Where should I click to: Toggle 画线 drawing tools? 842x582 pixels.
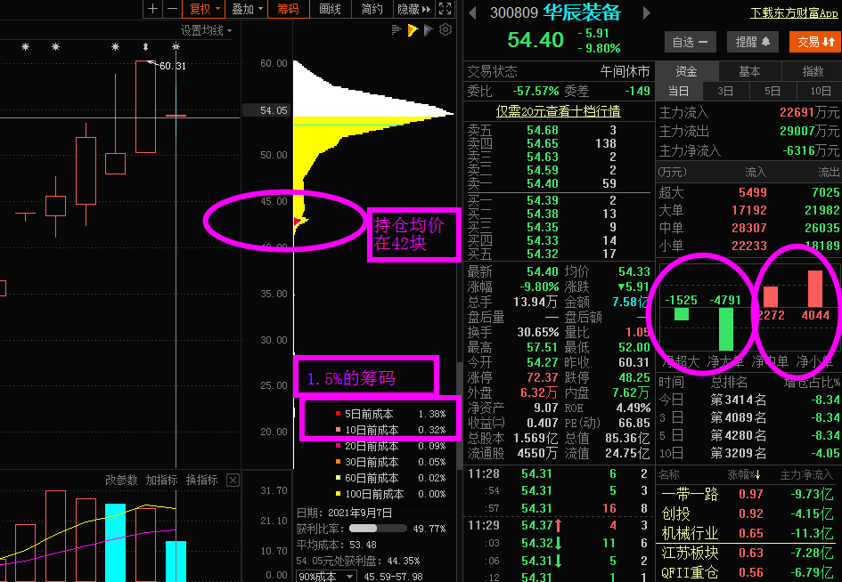(330, 9)
